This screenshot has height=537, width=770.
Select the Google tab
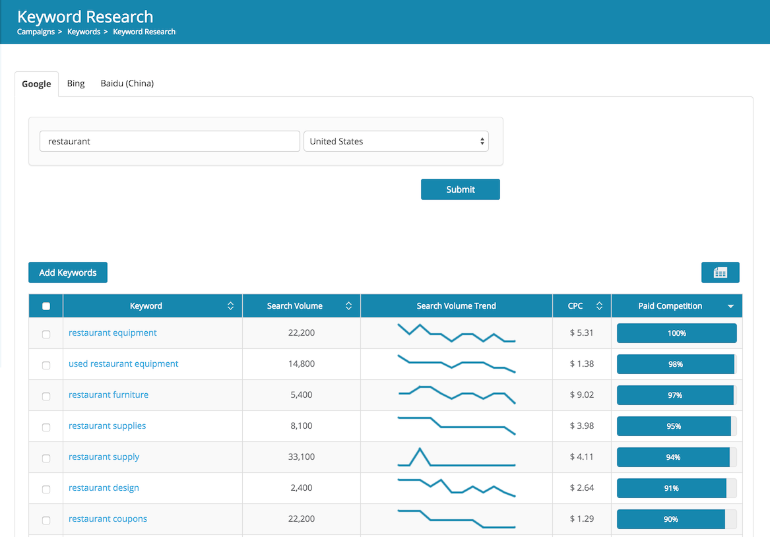click(x=36, y=84)
